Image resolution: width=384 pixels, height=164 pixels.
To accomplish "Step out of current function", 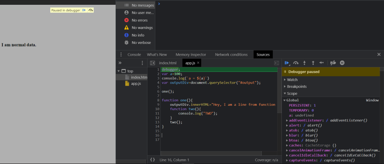I will coord(313,63).
